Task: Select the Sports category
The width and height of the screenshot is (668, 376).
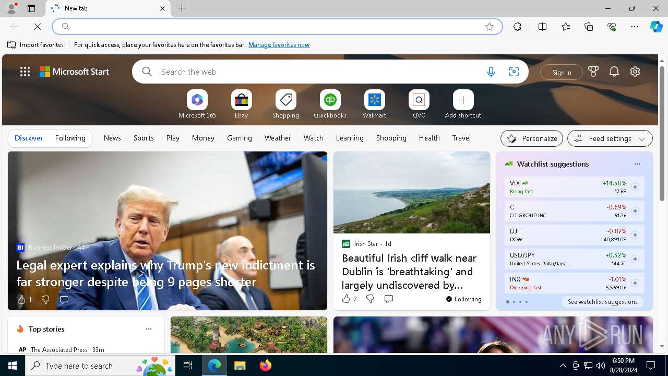Action: pyautogui.click(x=144, y=138)
